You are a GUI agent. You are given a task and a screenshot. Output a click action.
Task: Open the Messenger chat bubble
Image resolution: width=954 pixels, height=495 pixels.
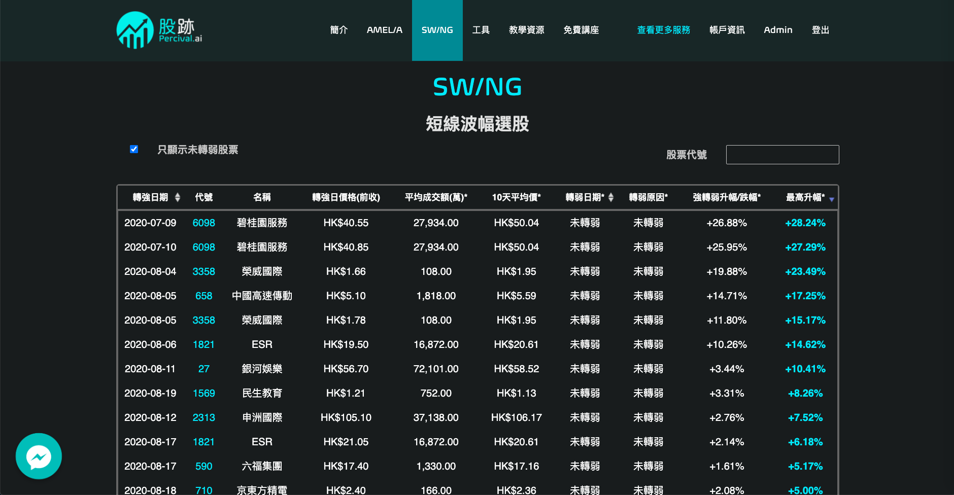[39, 456]
